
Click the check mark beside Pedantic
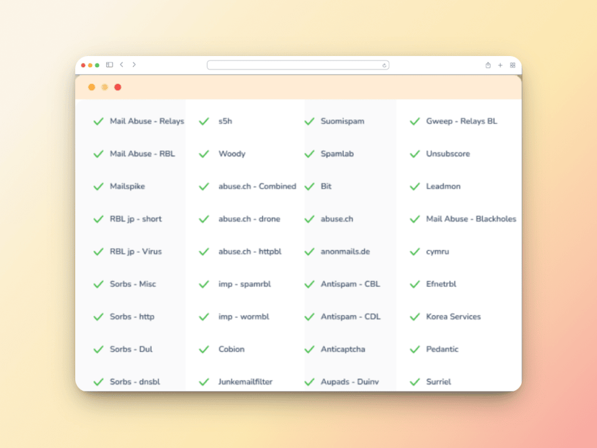(x=415, y=349)
